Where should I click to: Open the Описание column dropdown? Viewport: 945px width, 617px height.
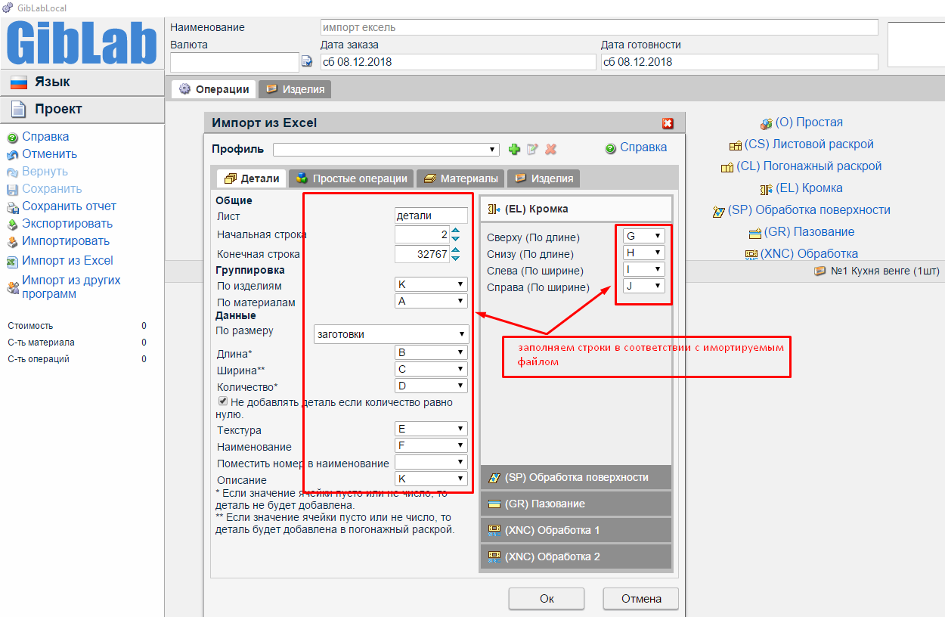pyautogui.click(x=431, y=479)
